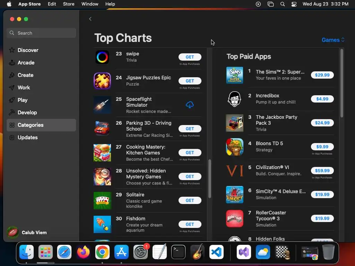
Task: Buy Bloons TD 5 for $9.99
Action: tap(322, 147)
